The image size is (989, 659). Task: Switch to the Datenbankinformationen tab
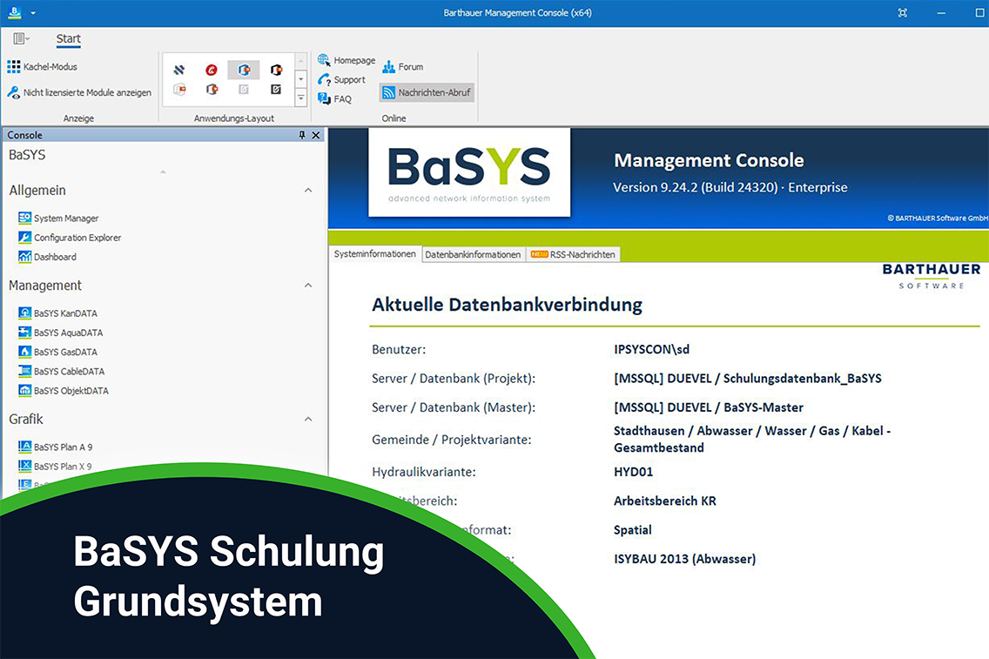coord(473,254)
